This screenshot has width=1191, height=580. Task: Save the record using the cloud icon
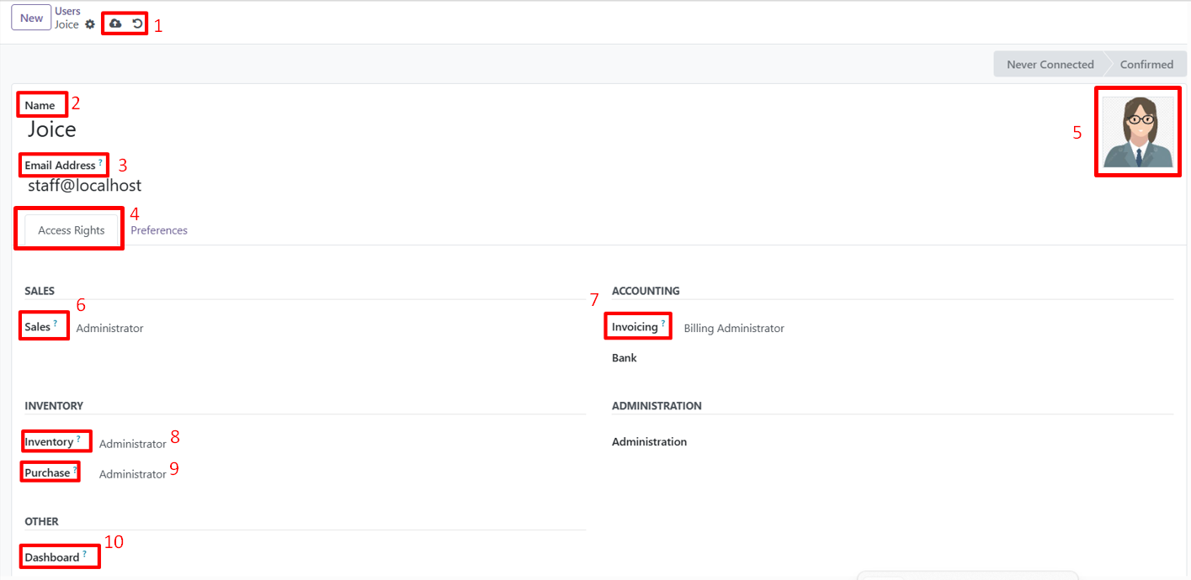point(115,23)
